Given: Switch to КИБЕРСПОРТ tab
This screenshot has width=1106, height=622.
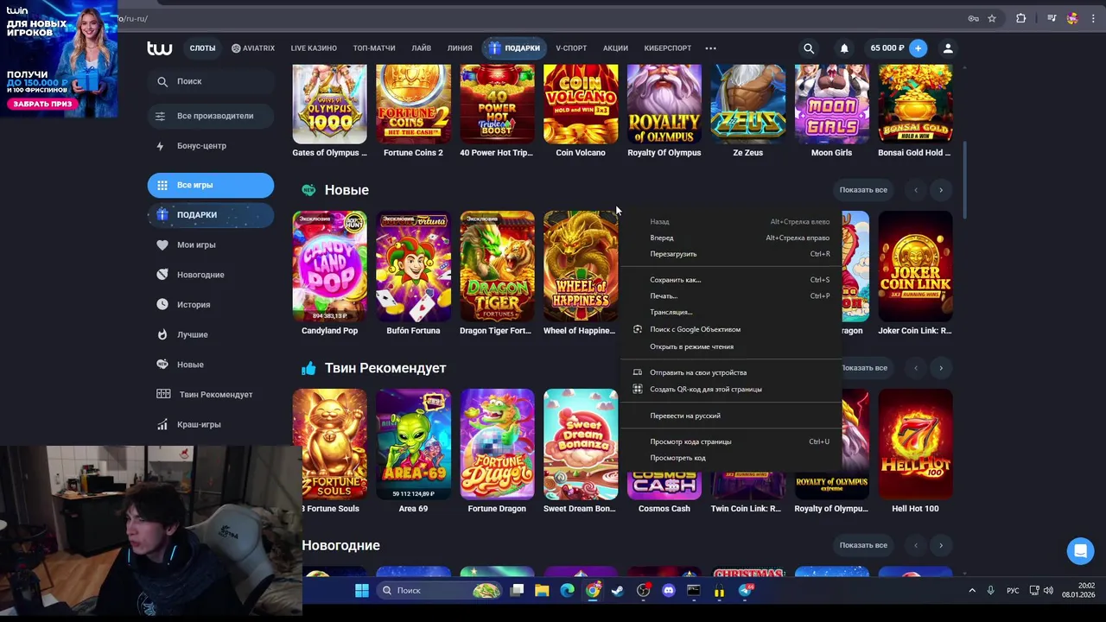Looking at the screenshot, I should point(668,48).
